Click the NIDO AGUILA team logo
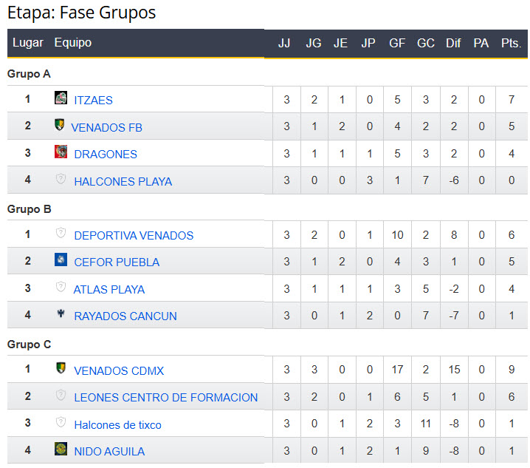Image resolution: width=530 pixels, height=468 pixels. 61,450
